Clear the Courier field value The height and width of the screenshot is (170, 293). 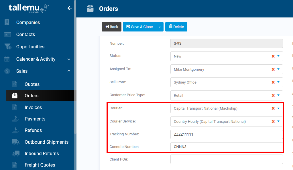[x=273, y=108]
